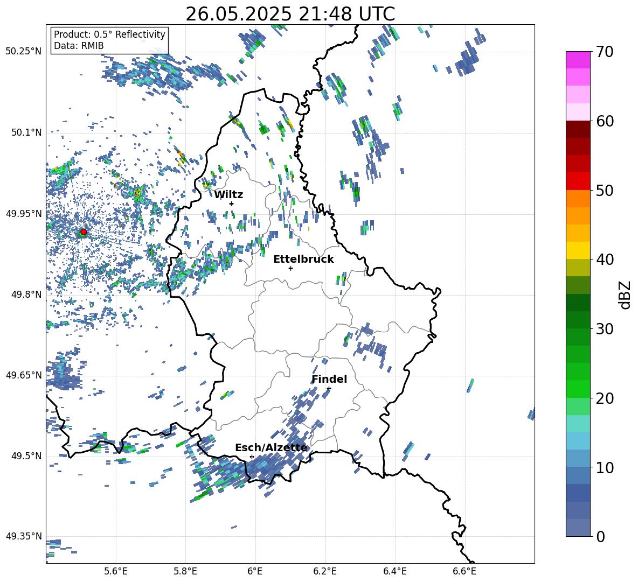Click the dark red colorbar swatch below 60
This screenshot has height=582, width=638.
click(578, 129)
